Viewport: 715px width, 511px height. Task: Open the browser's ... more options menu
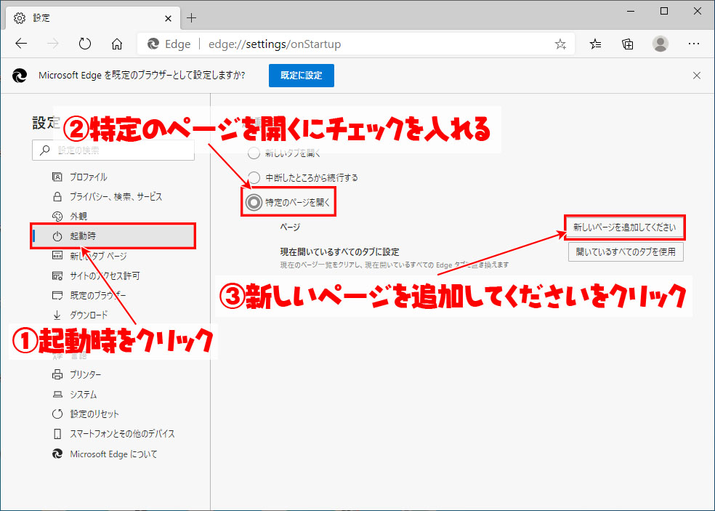pos(694,44)
